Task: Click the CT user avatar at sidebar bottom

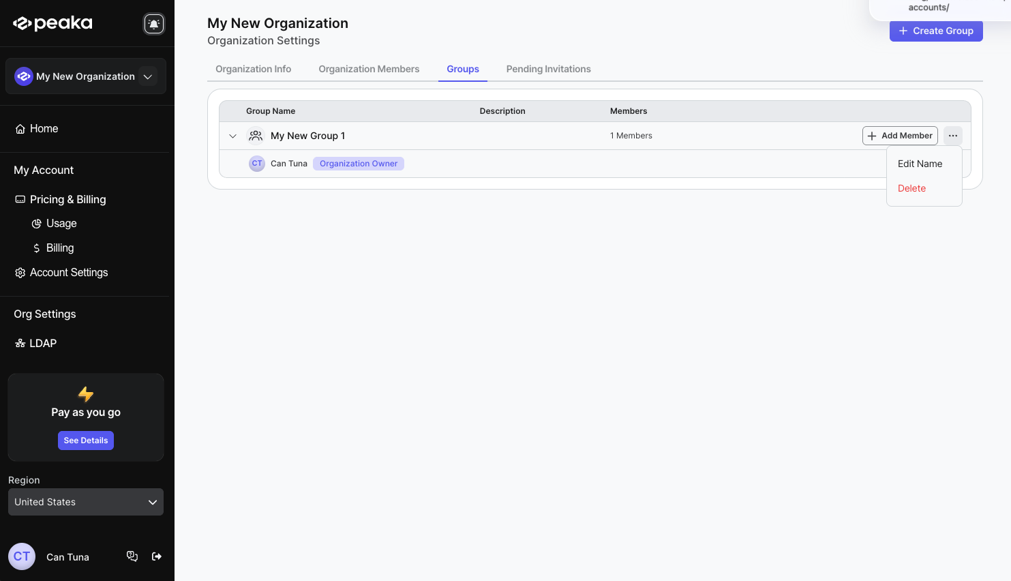Action: click(22, 556)
